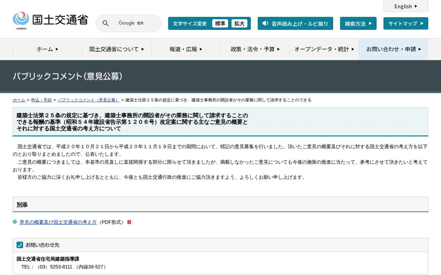Click the phone icon in contact section
441x275 pixels.
click(x=20, y=245)
